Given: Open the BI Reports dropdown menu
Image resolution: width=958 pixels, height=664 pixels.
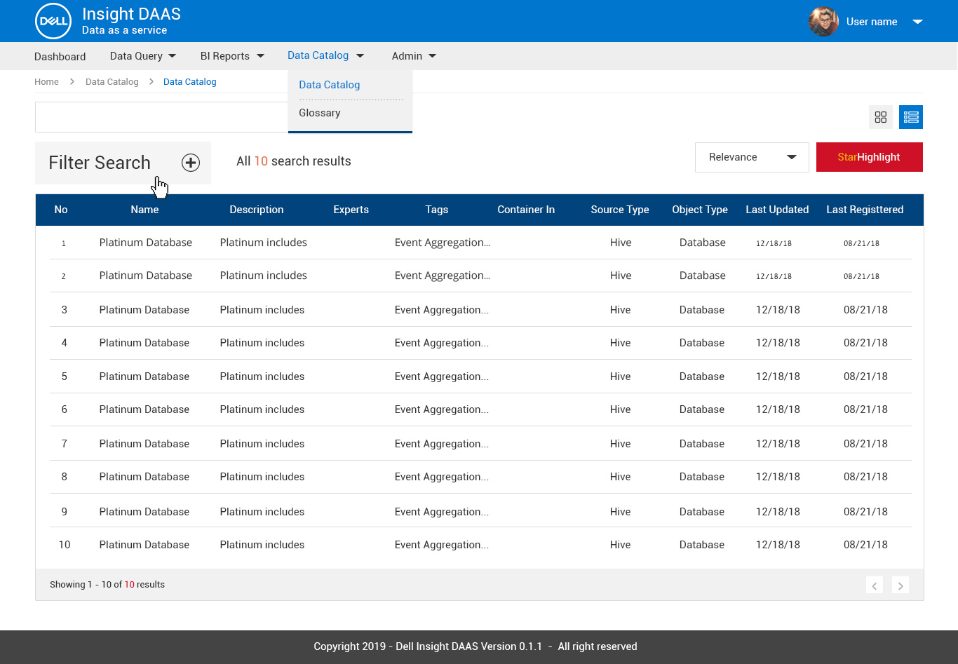Looking at the screenshot, I should [231, 55].
